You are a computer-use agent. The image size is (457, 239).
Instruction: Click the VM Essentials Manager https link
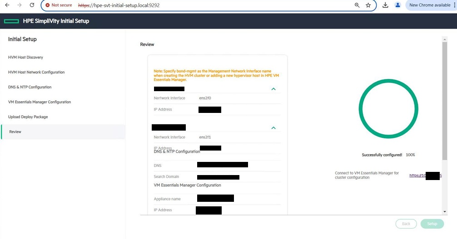[425, 176]
